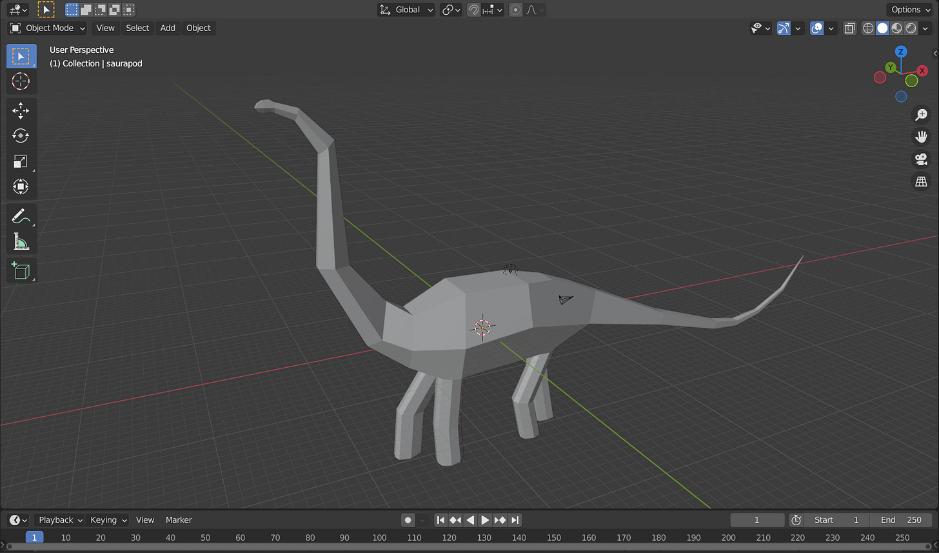The height and width of the screenshot is (553, 939).
Task: Select the Select Box tool
Action: [21, 56]
